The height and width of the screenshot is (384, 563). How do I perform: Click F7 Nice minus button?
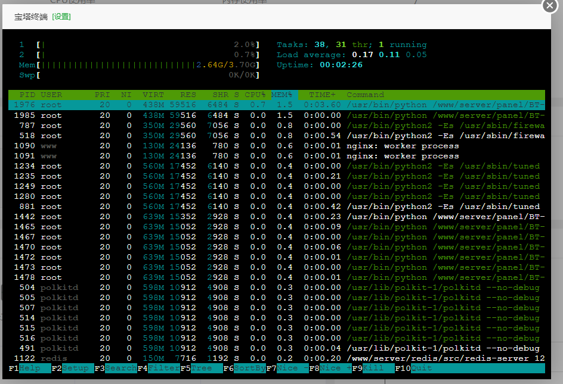pyautogui.click(x=287, y=369)
